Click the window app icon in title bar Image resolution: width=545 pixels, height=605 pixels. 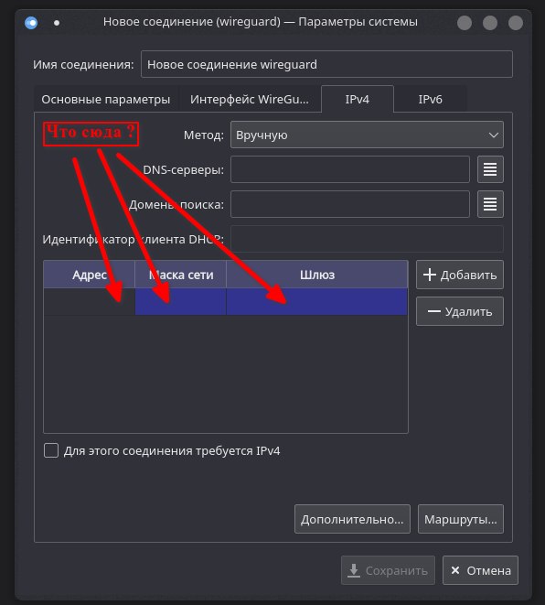[31, 23]
